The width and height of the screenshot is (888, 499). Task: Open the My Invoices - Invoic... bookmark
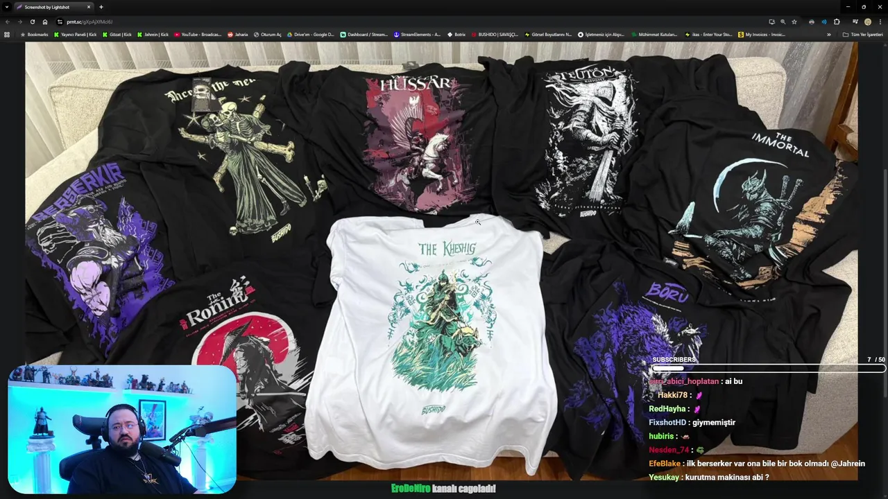click(x=761, y=34)
